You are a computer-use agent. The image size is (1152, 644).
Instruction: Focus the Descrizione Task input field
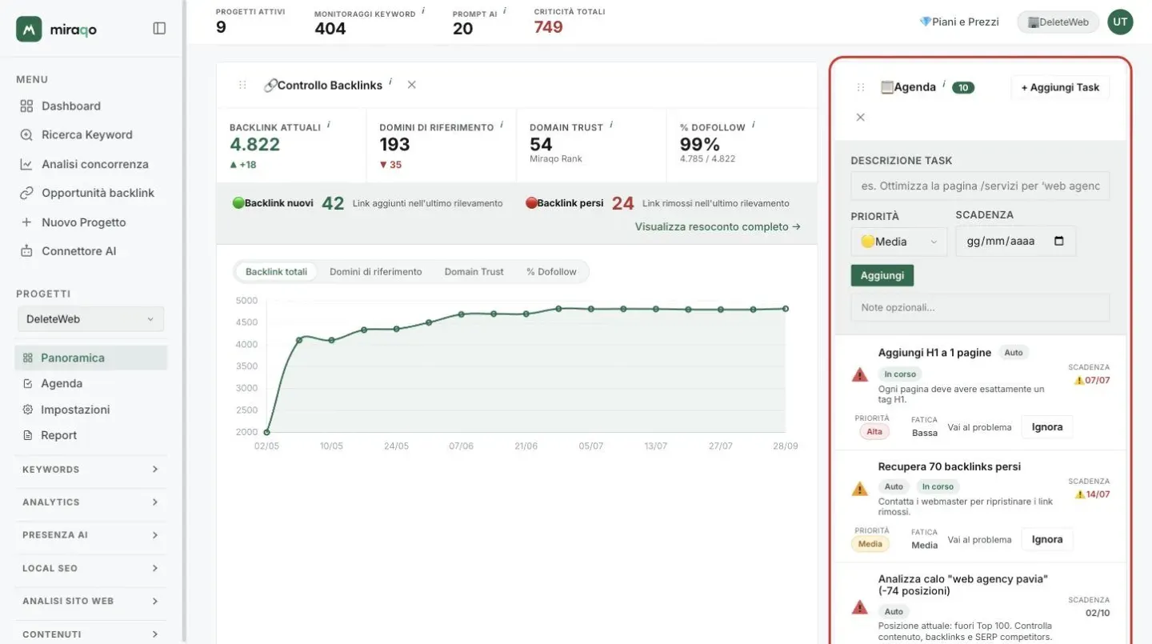pyautogui.click(x=980, y=186)
